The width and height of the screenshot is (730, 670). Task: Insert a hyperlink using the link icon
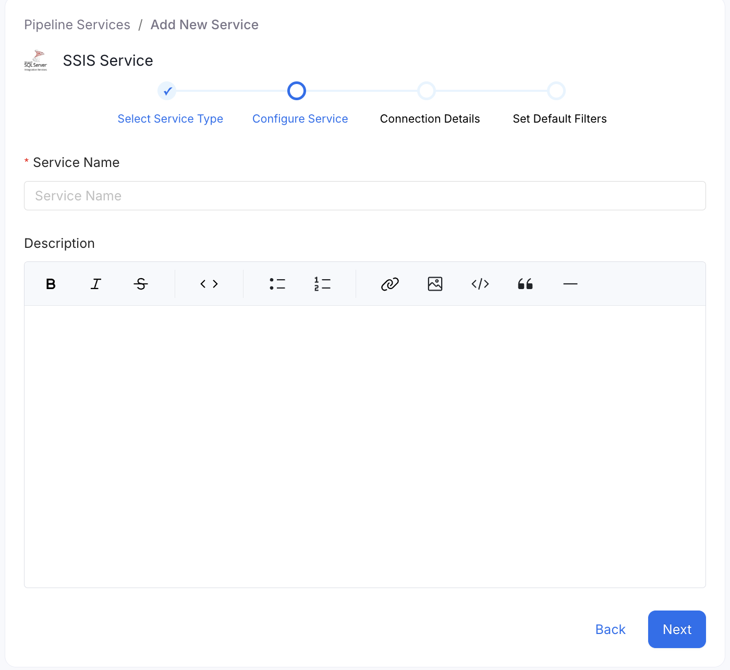(390, 284)
